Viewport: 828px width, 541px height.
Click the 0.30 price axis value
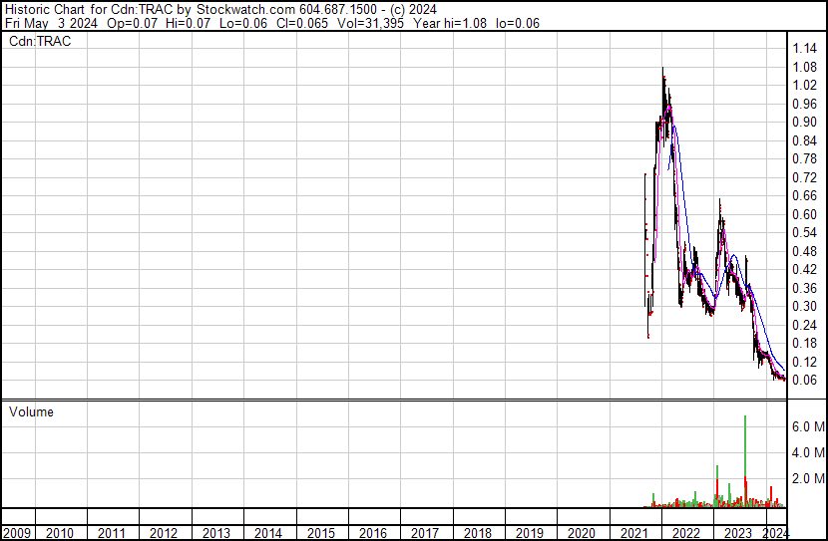pos(805,306)
